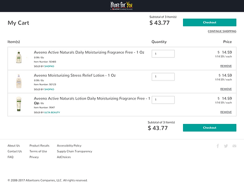Remove Aveeno Moisturizing Stress Relief Lotion item

tap(226, 89)
